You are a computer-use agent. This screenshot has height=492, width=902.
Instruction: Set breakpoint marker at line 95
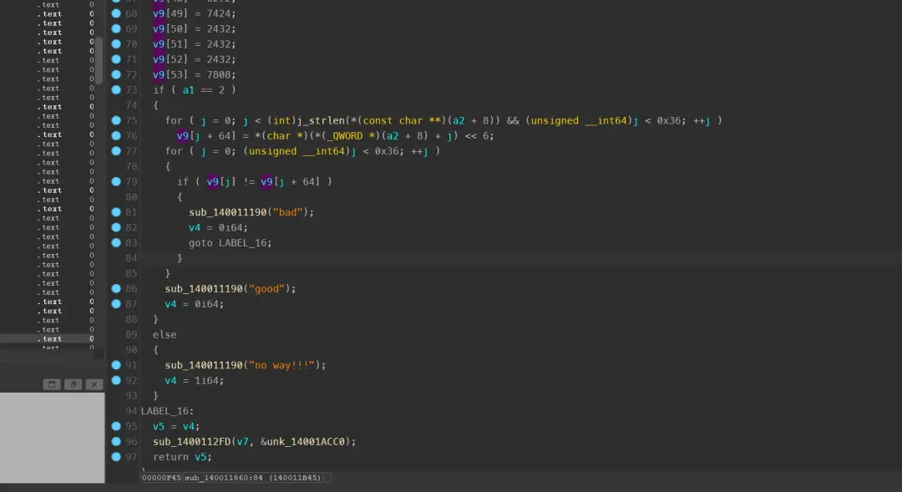[x=116, y=426]
